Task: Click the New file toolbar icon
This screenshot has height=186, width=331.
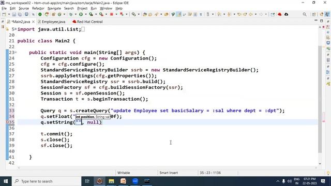Action: pyautogui.click(x=4, y=14)
